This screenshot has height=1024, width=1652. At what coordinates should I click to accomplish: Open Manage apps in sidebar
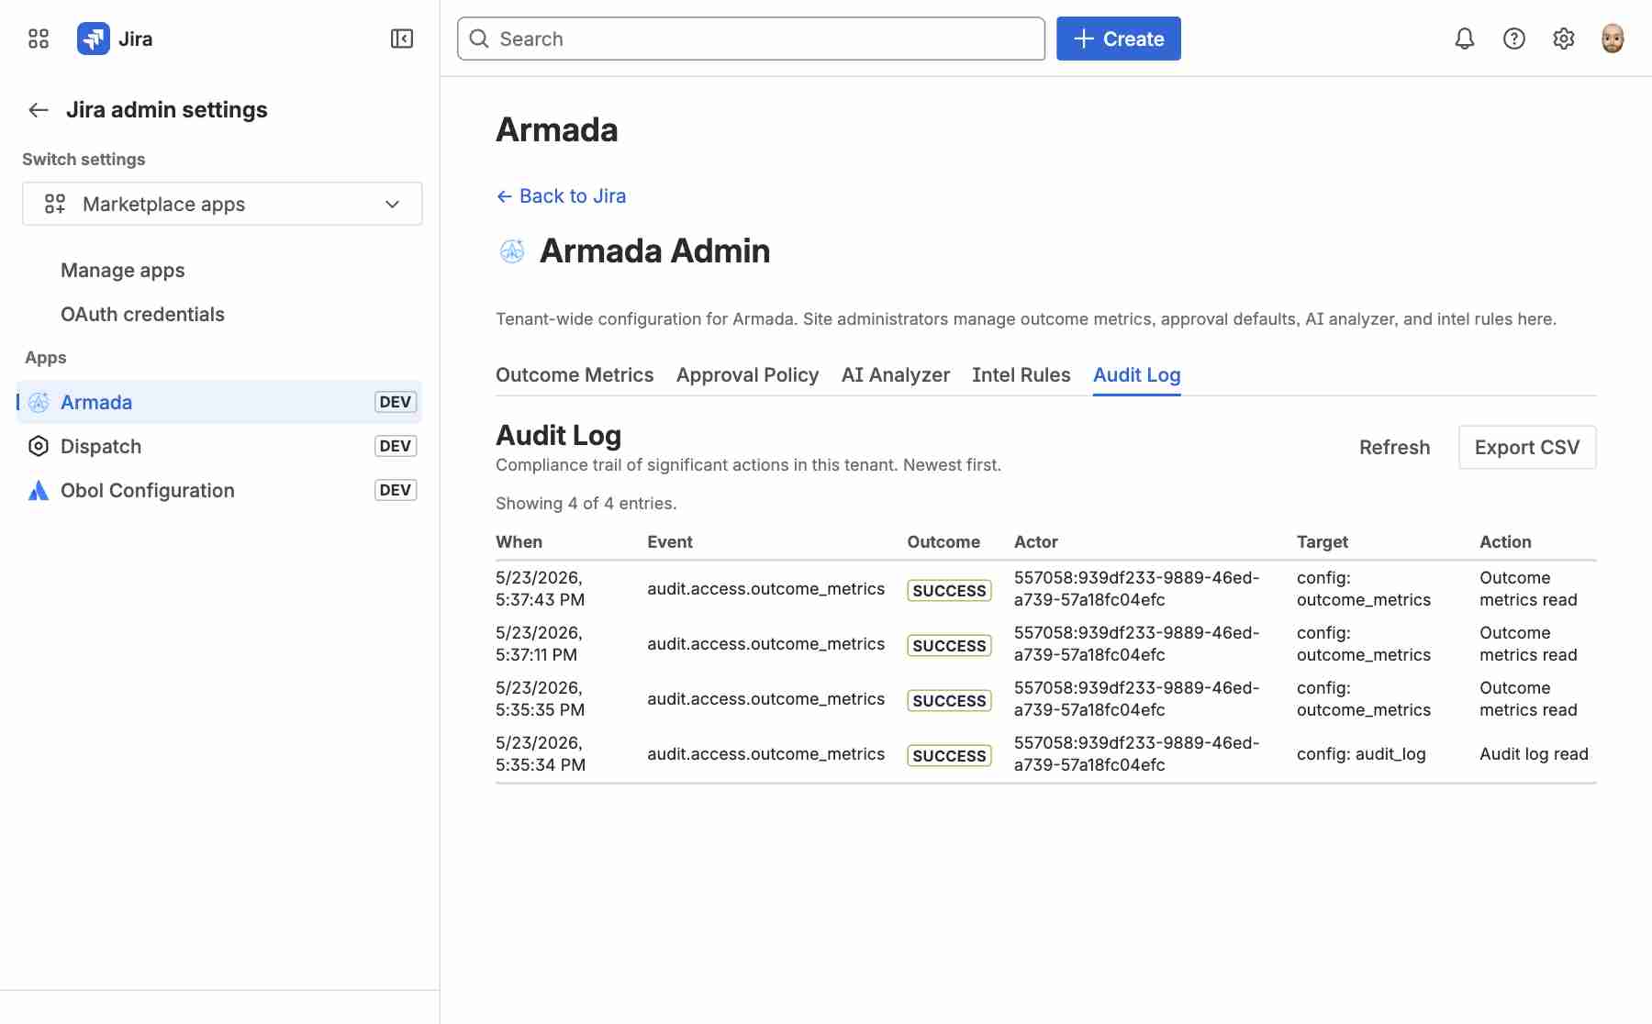click(123, 270)
